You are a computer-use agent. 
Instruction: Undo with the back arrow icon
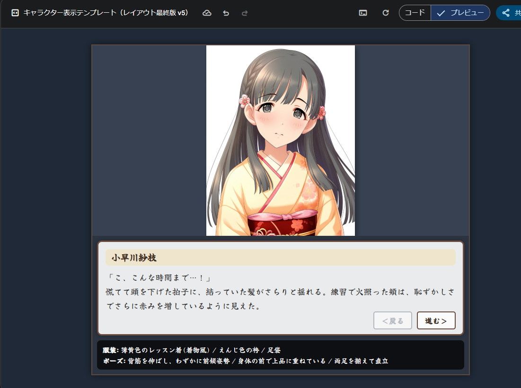coord(226,13)
